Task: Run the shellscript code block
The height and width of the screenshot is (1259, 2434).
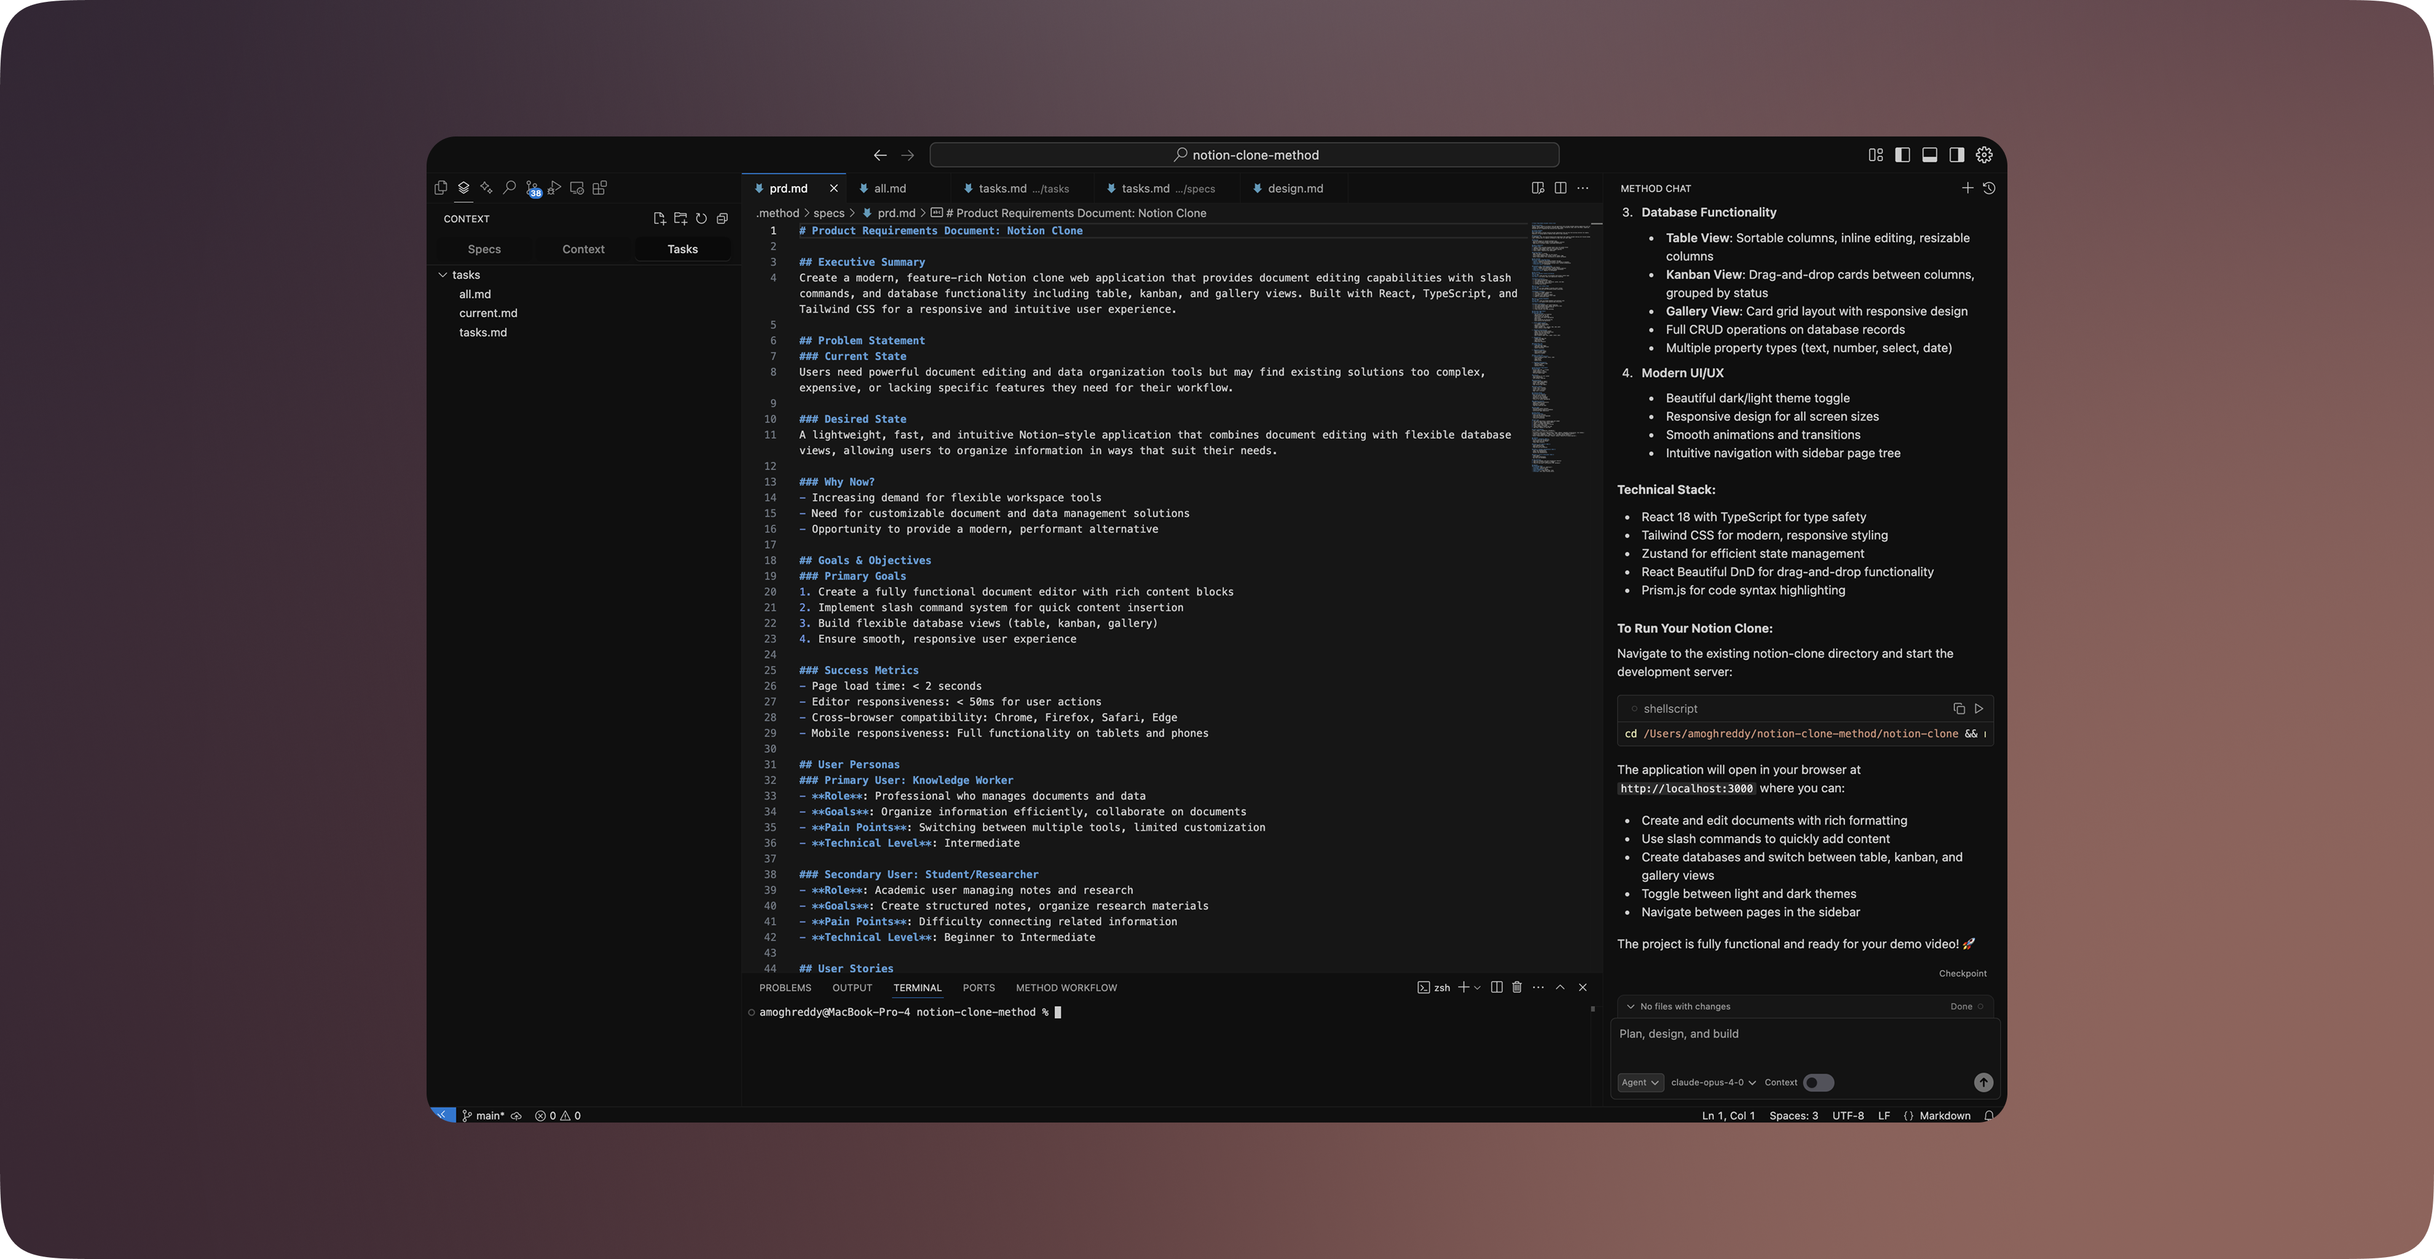Action: pos(1979,708)
